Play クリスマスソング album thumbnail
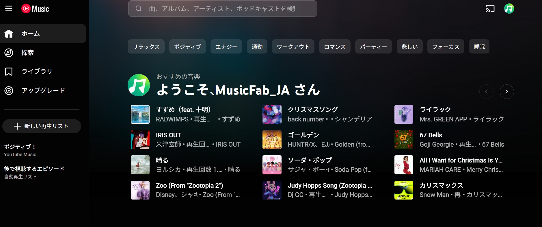 point(272,114)
